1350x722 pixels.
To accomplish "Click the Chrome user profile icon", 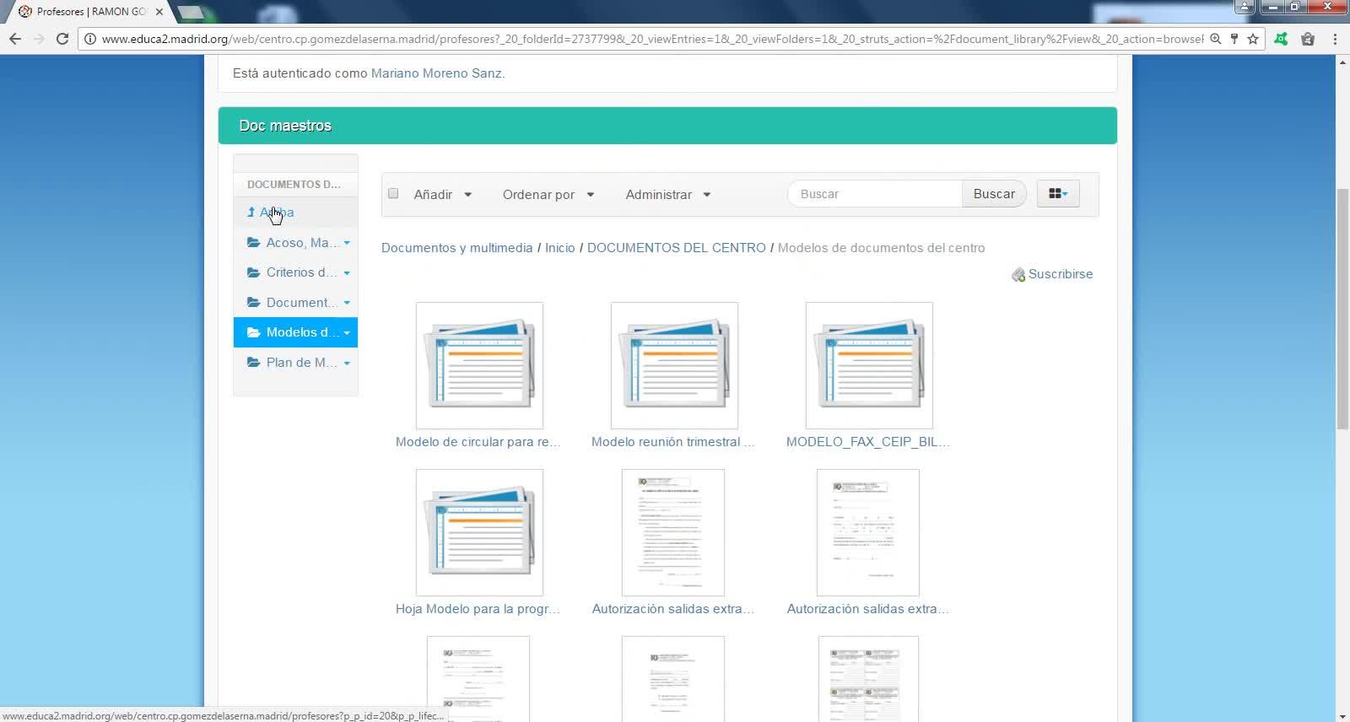I will tap(1245, 7).
